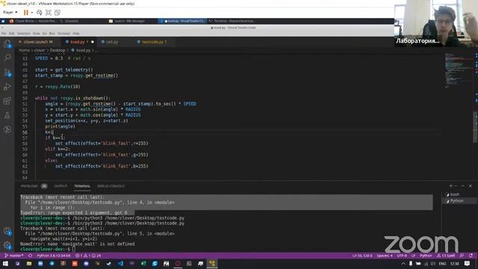Image resolution: width=478 pixels, height=269 pixels.
Task: Click ENG language indicator in system tray
Action: click(442, 264)
